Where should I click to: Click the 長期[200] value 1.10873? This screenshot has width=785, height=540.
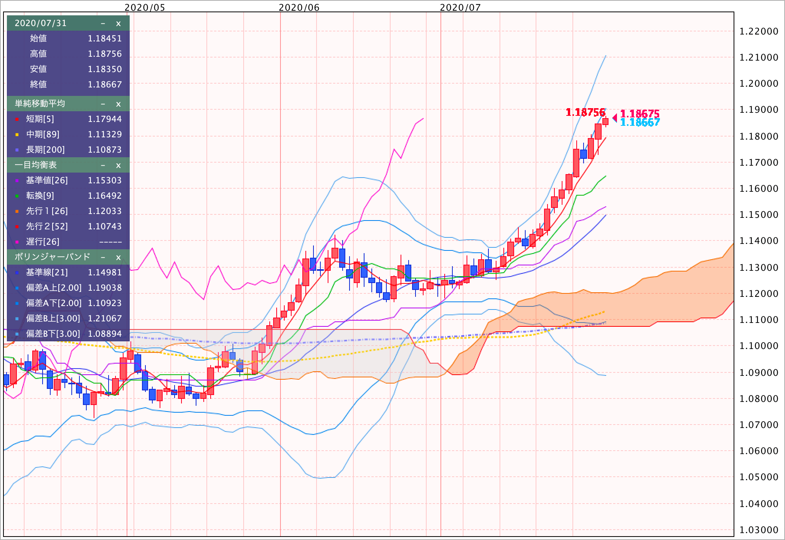pyautogui.click(x=105, y=150)
